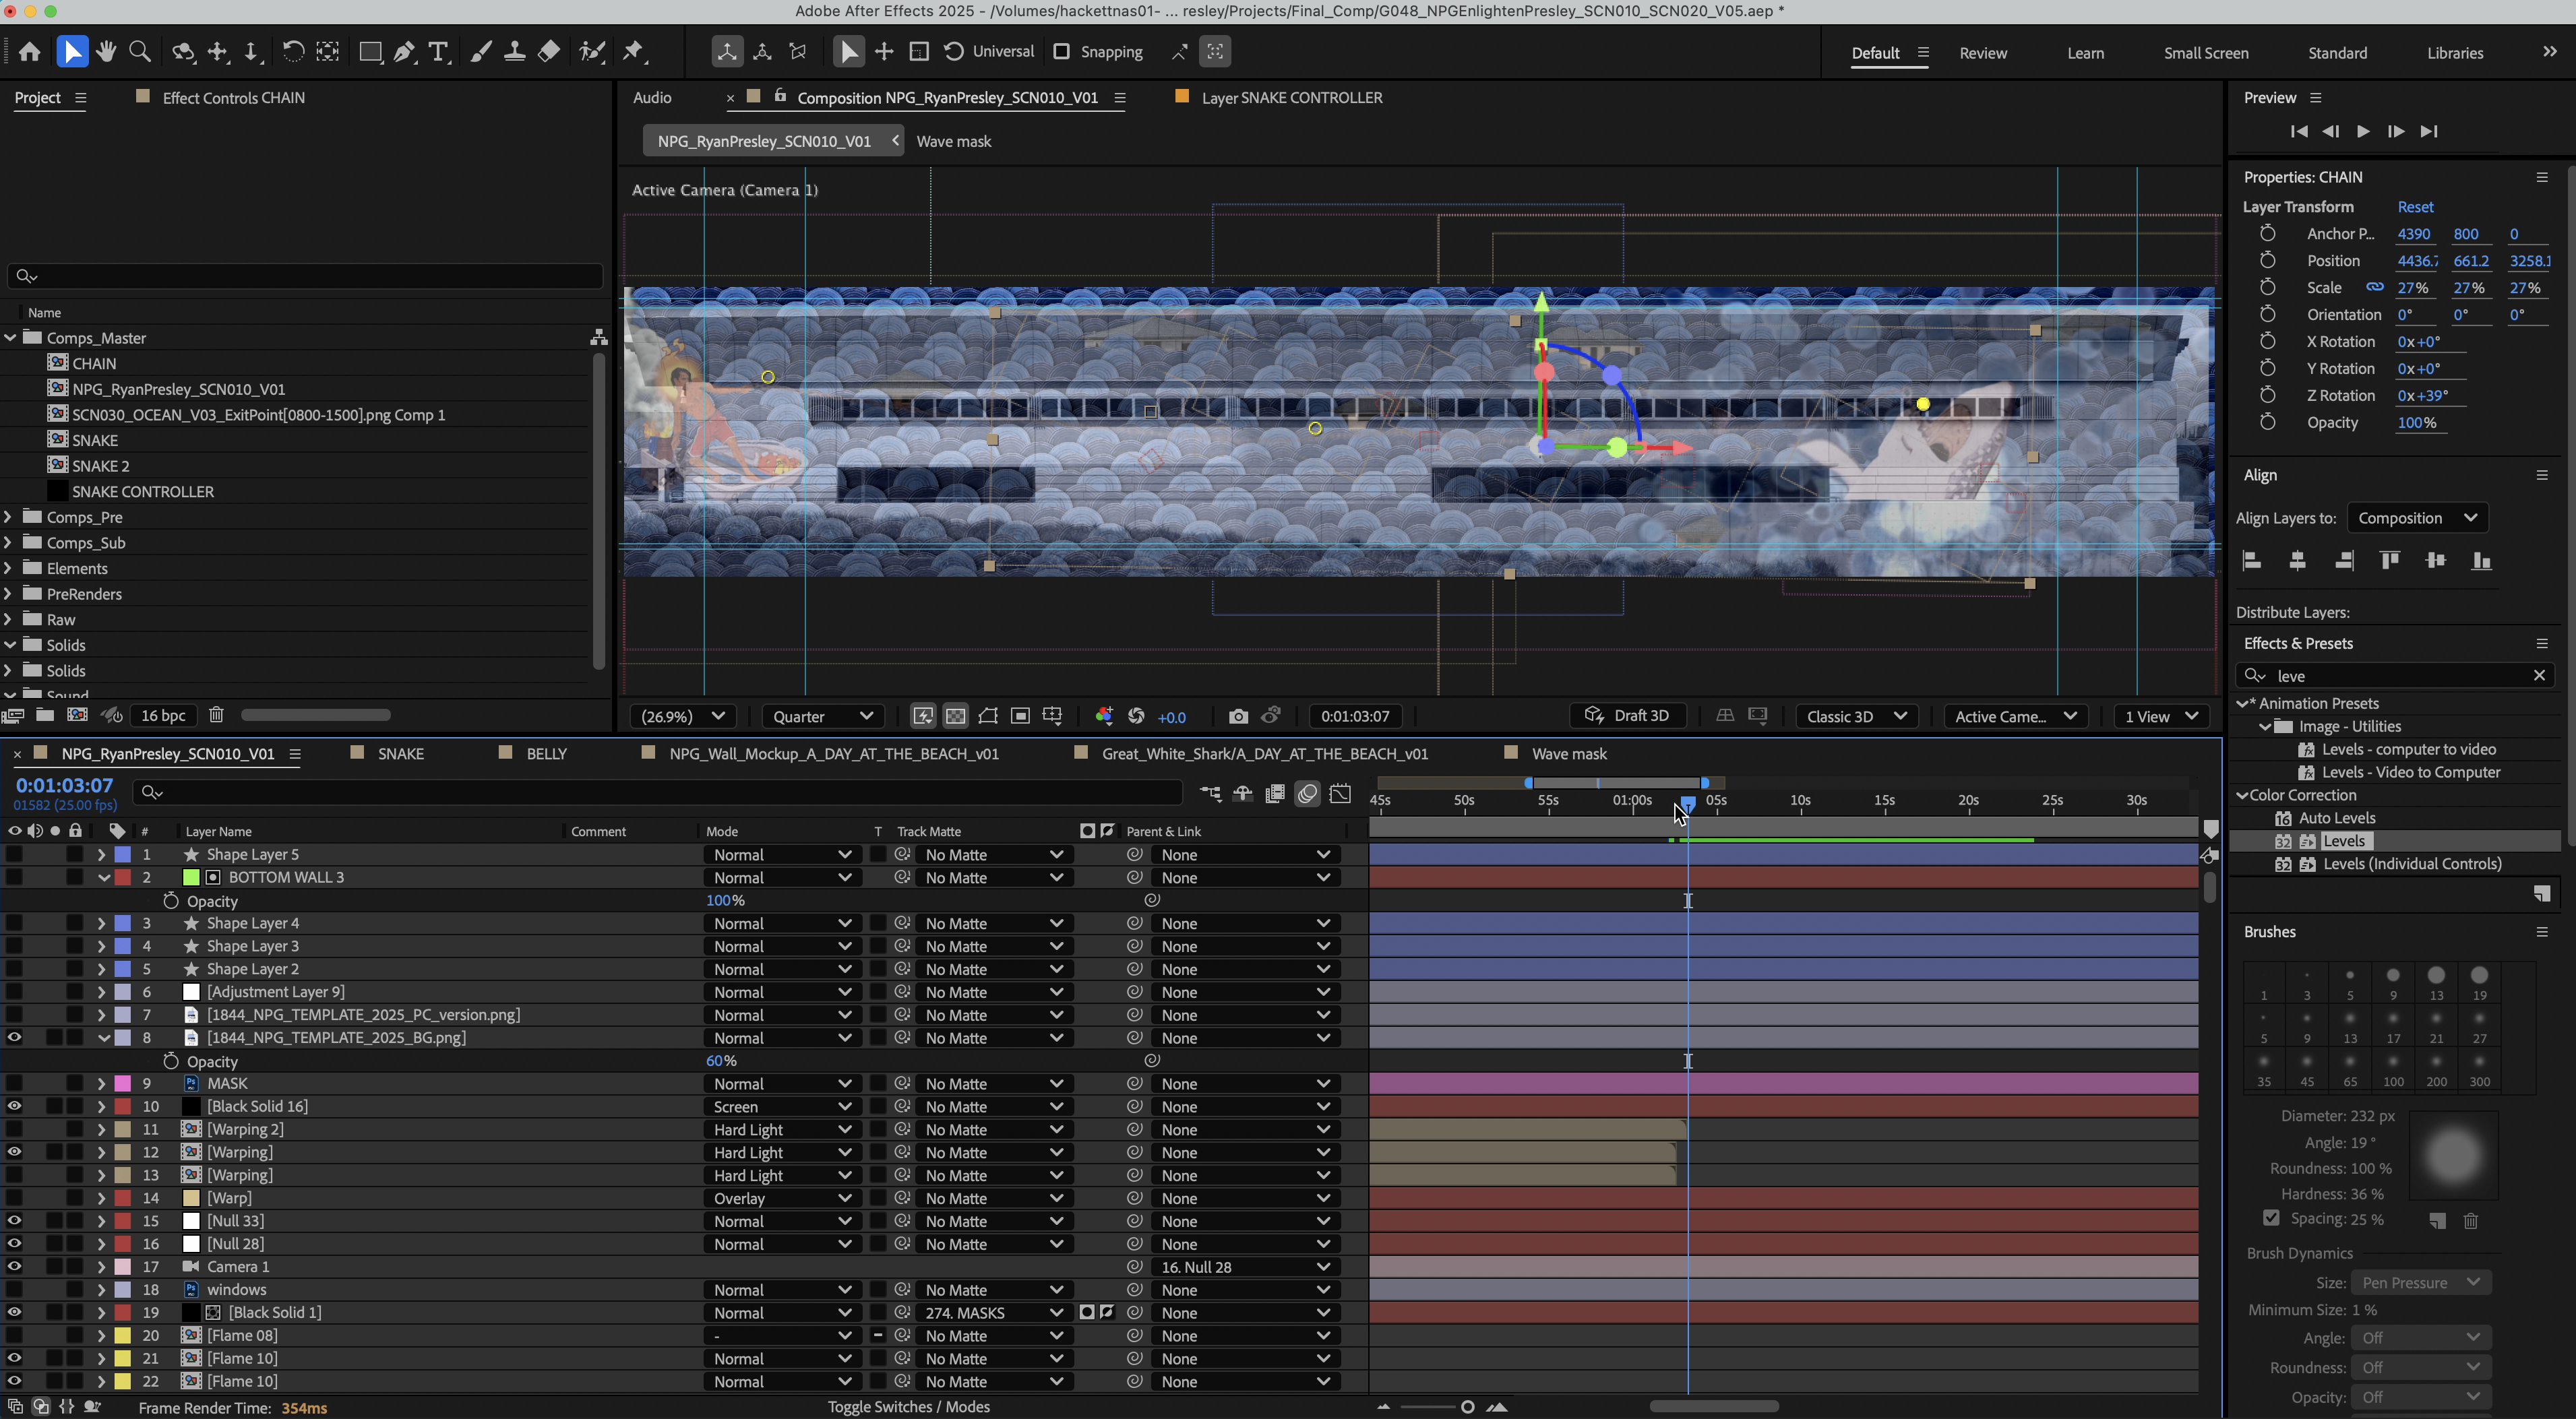
Task: Open the SNAKE timeline tab
Action: [x=400, y=754]
